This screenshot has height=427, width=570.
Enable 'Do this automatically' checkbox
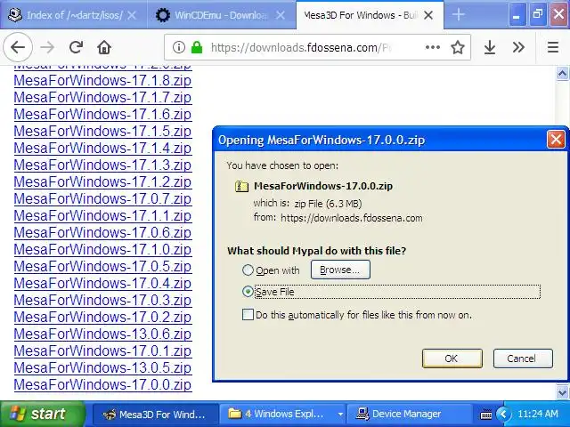pyautogui.click(x=248, y=314)
